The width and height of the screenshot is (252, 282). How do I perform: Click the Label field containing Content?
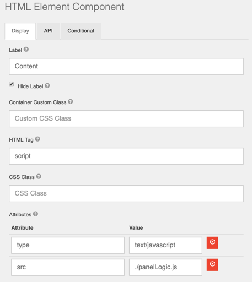[126, 66]
